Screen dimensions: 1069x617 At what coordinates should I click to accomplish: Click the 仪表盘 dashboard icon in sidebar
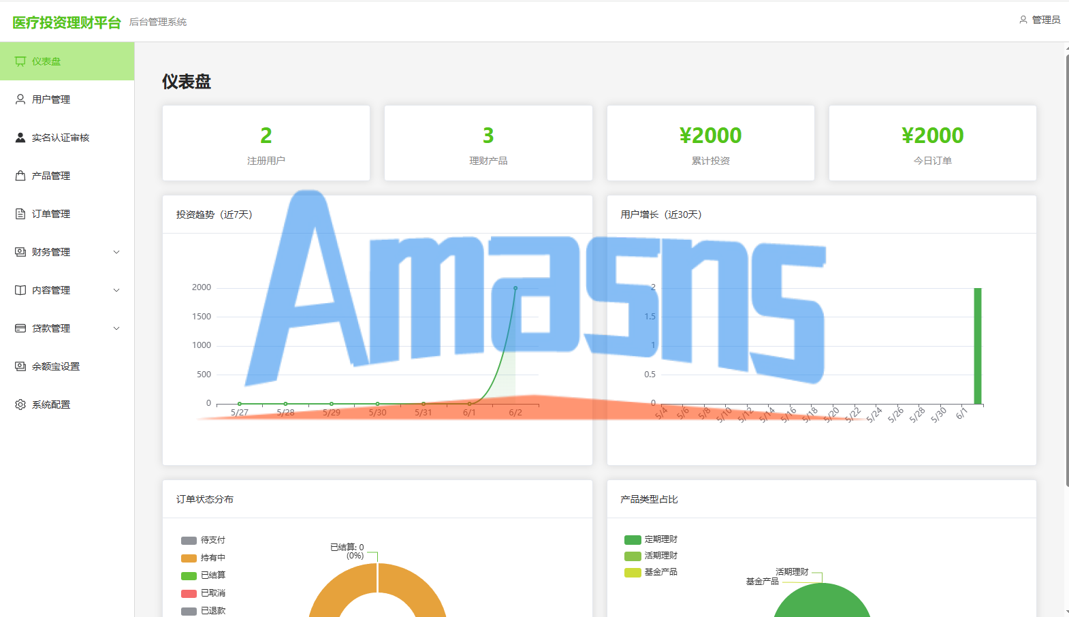pyautogui.click(x=20, y=61)
